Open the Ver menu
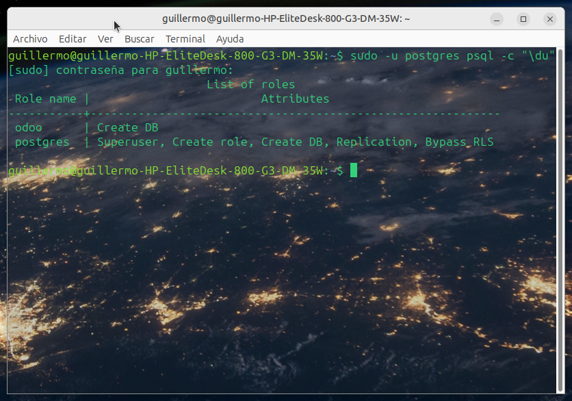572x401 pixels. click(x=105, y=39)
